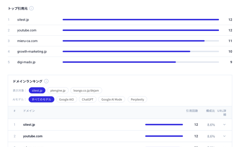Click 構成比 column header
Screen dimensions: 239x147
tap(210, 111)
